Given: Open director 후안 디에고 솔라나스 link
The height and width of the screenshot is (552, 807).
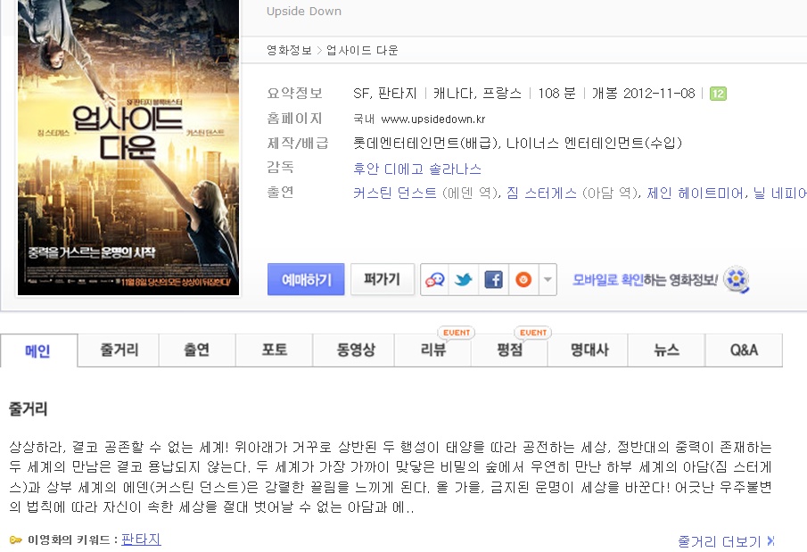Looking at the screenshot, I should 417,169.
